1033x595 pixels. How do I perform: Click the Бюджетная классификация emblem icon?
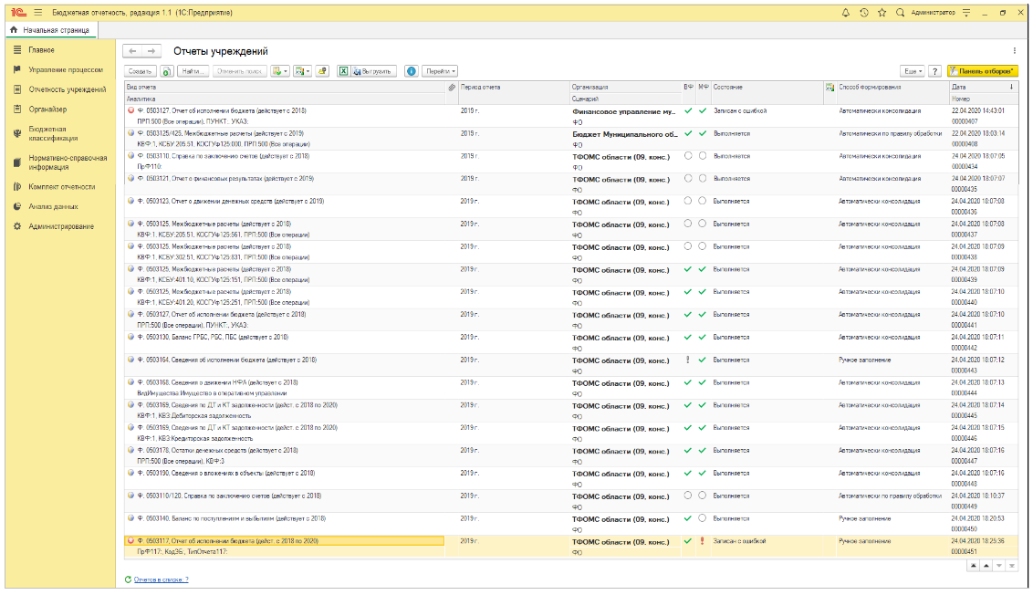coord(17,133)
